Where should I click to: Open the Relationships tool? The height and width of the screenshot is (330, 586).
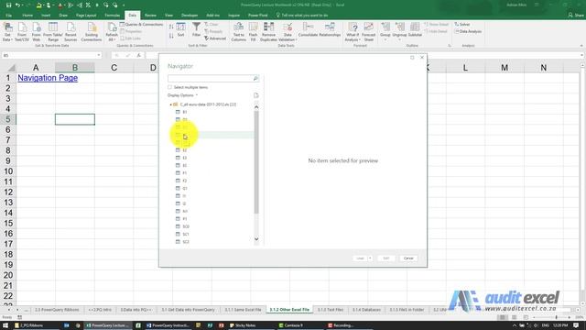coord(330,29)
